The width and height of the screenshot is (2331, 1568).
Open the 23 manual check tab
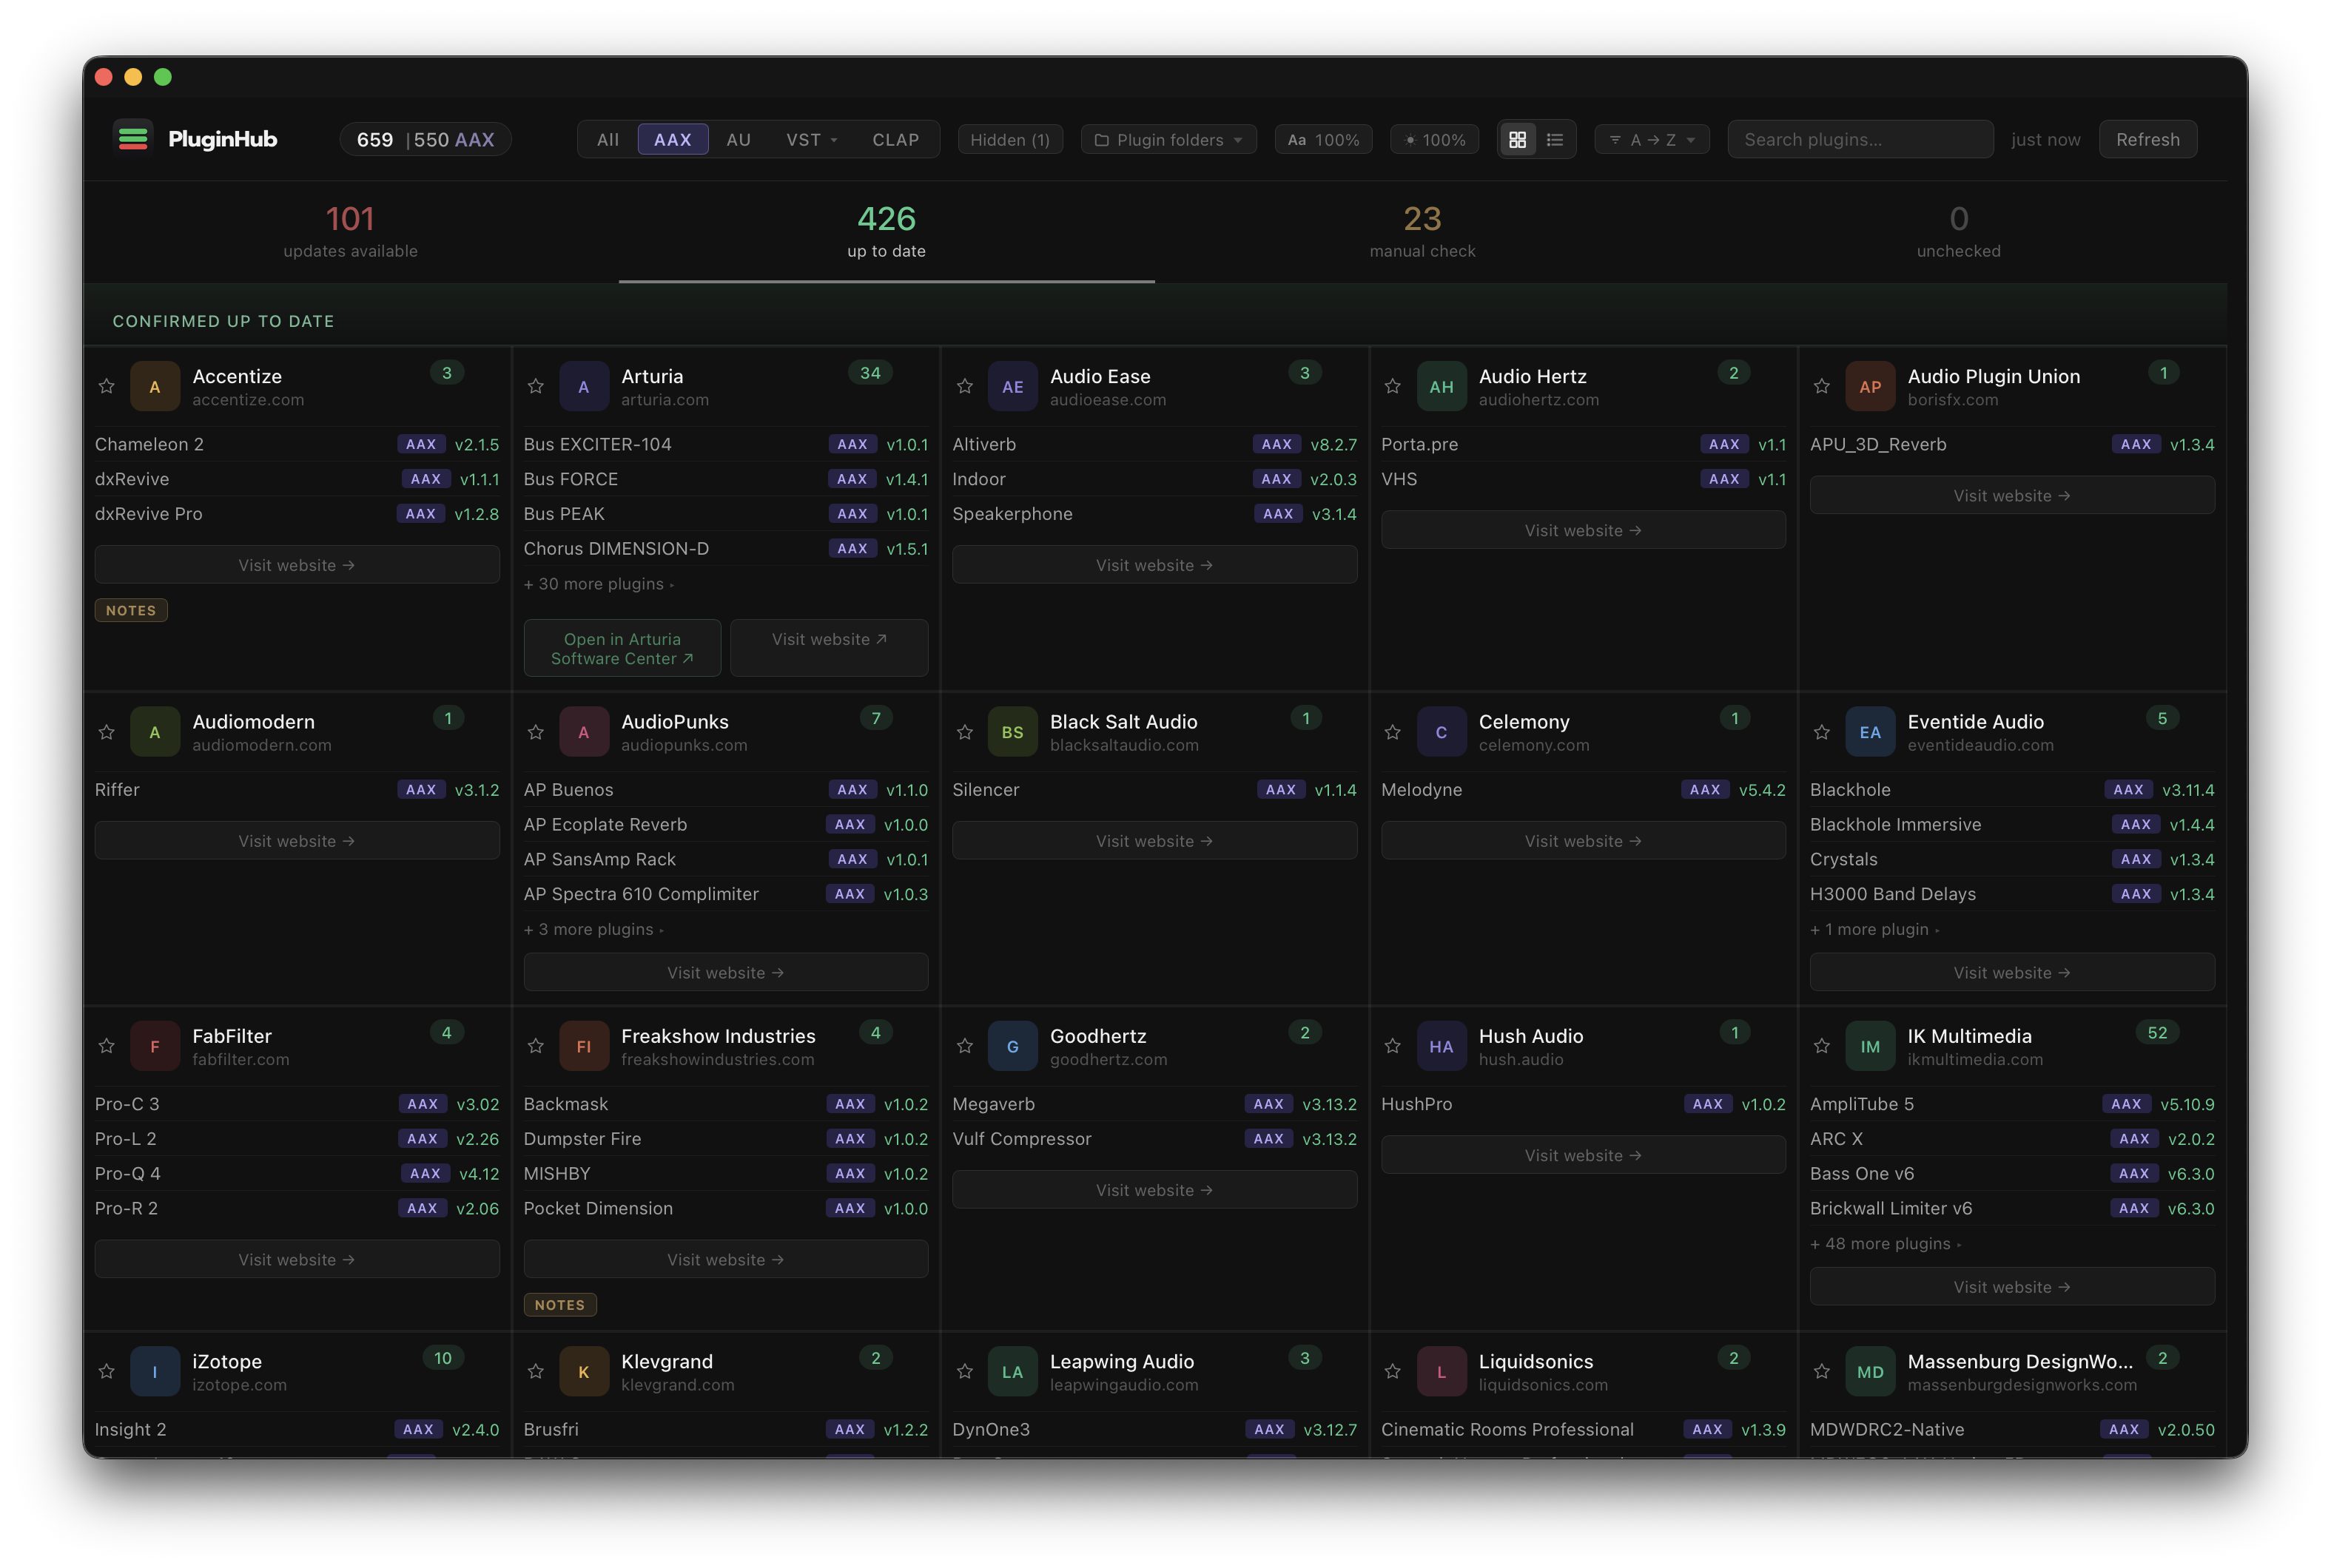(x=1422, y=232)
